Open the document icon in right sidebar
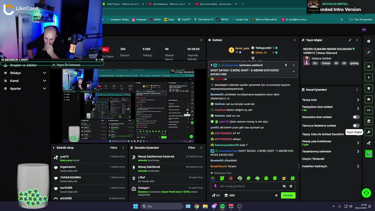This screenshot has height=211, width=375. click(x=369, y=88)
